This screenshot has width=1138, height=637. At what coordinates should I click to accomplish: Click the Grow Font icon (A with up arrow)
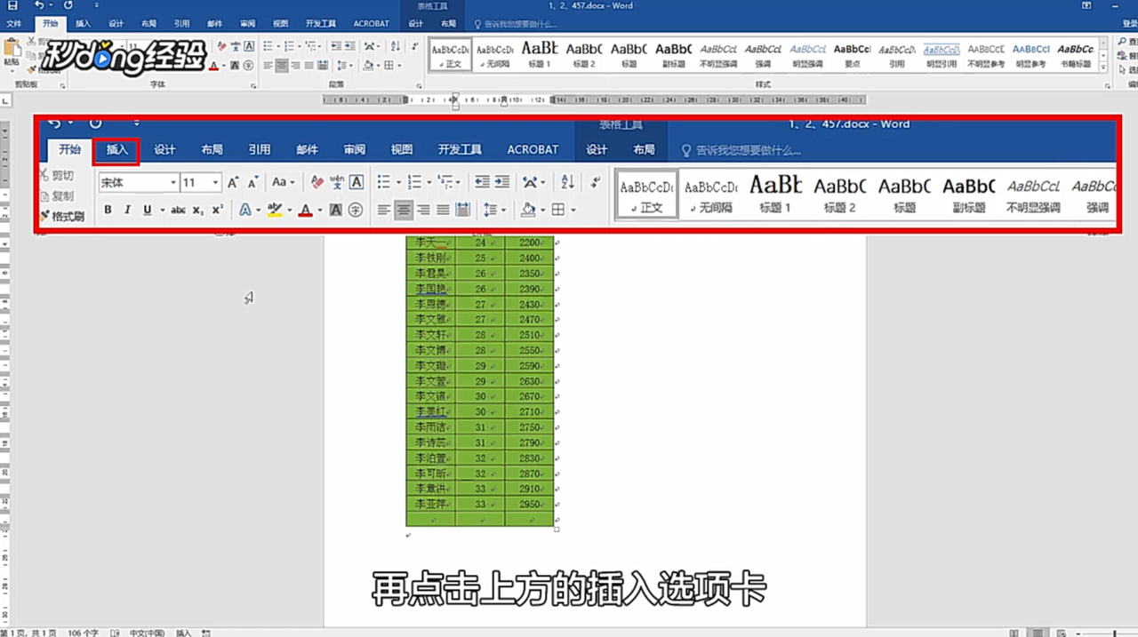pyautogui.click(x=233, y=182)
